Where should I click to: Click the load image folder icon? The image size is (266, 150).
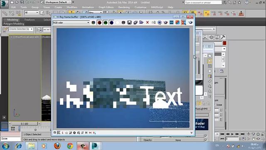141,22
